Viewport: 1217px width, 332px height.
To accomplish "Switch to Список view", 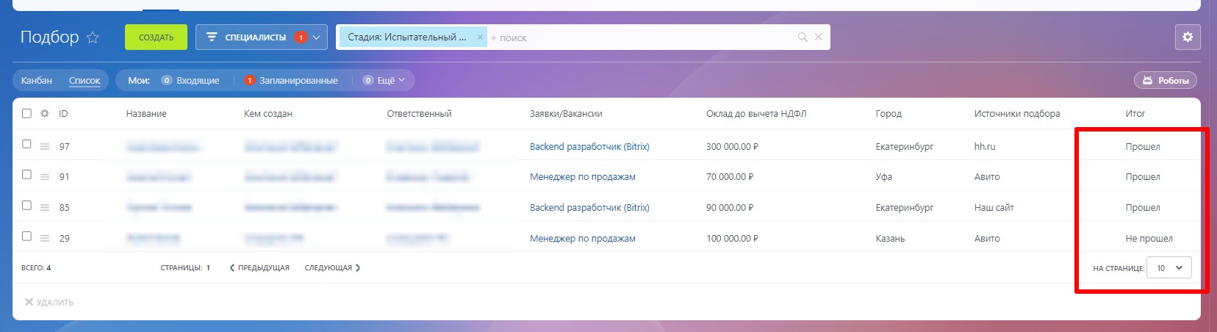I will click(85, 81).
